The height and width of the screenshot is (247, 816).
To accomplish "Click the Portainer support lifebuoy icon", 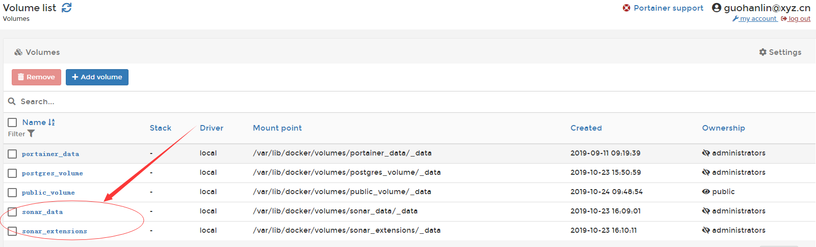I will (x=626, y=8).
